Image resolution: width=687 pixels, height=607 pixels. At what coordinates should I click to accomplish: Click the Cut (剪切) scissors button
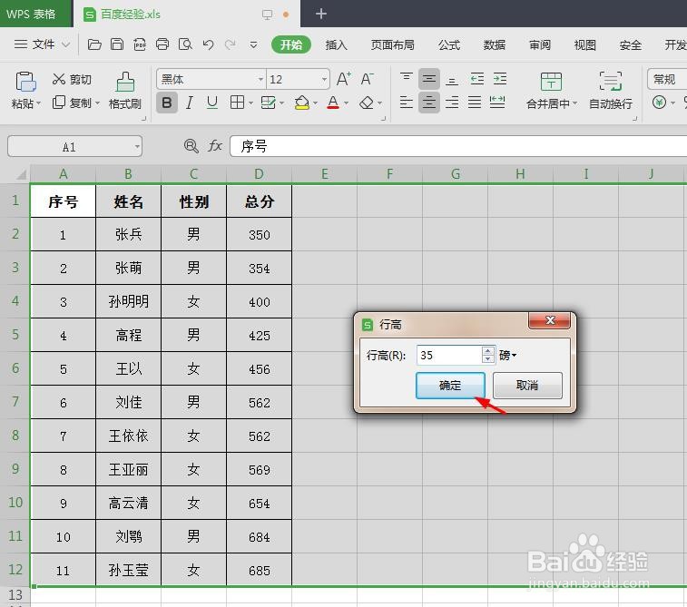pos(72,79)
